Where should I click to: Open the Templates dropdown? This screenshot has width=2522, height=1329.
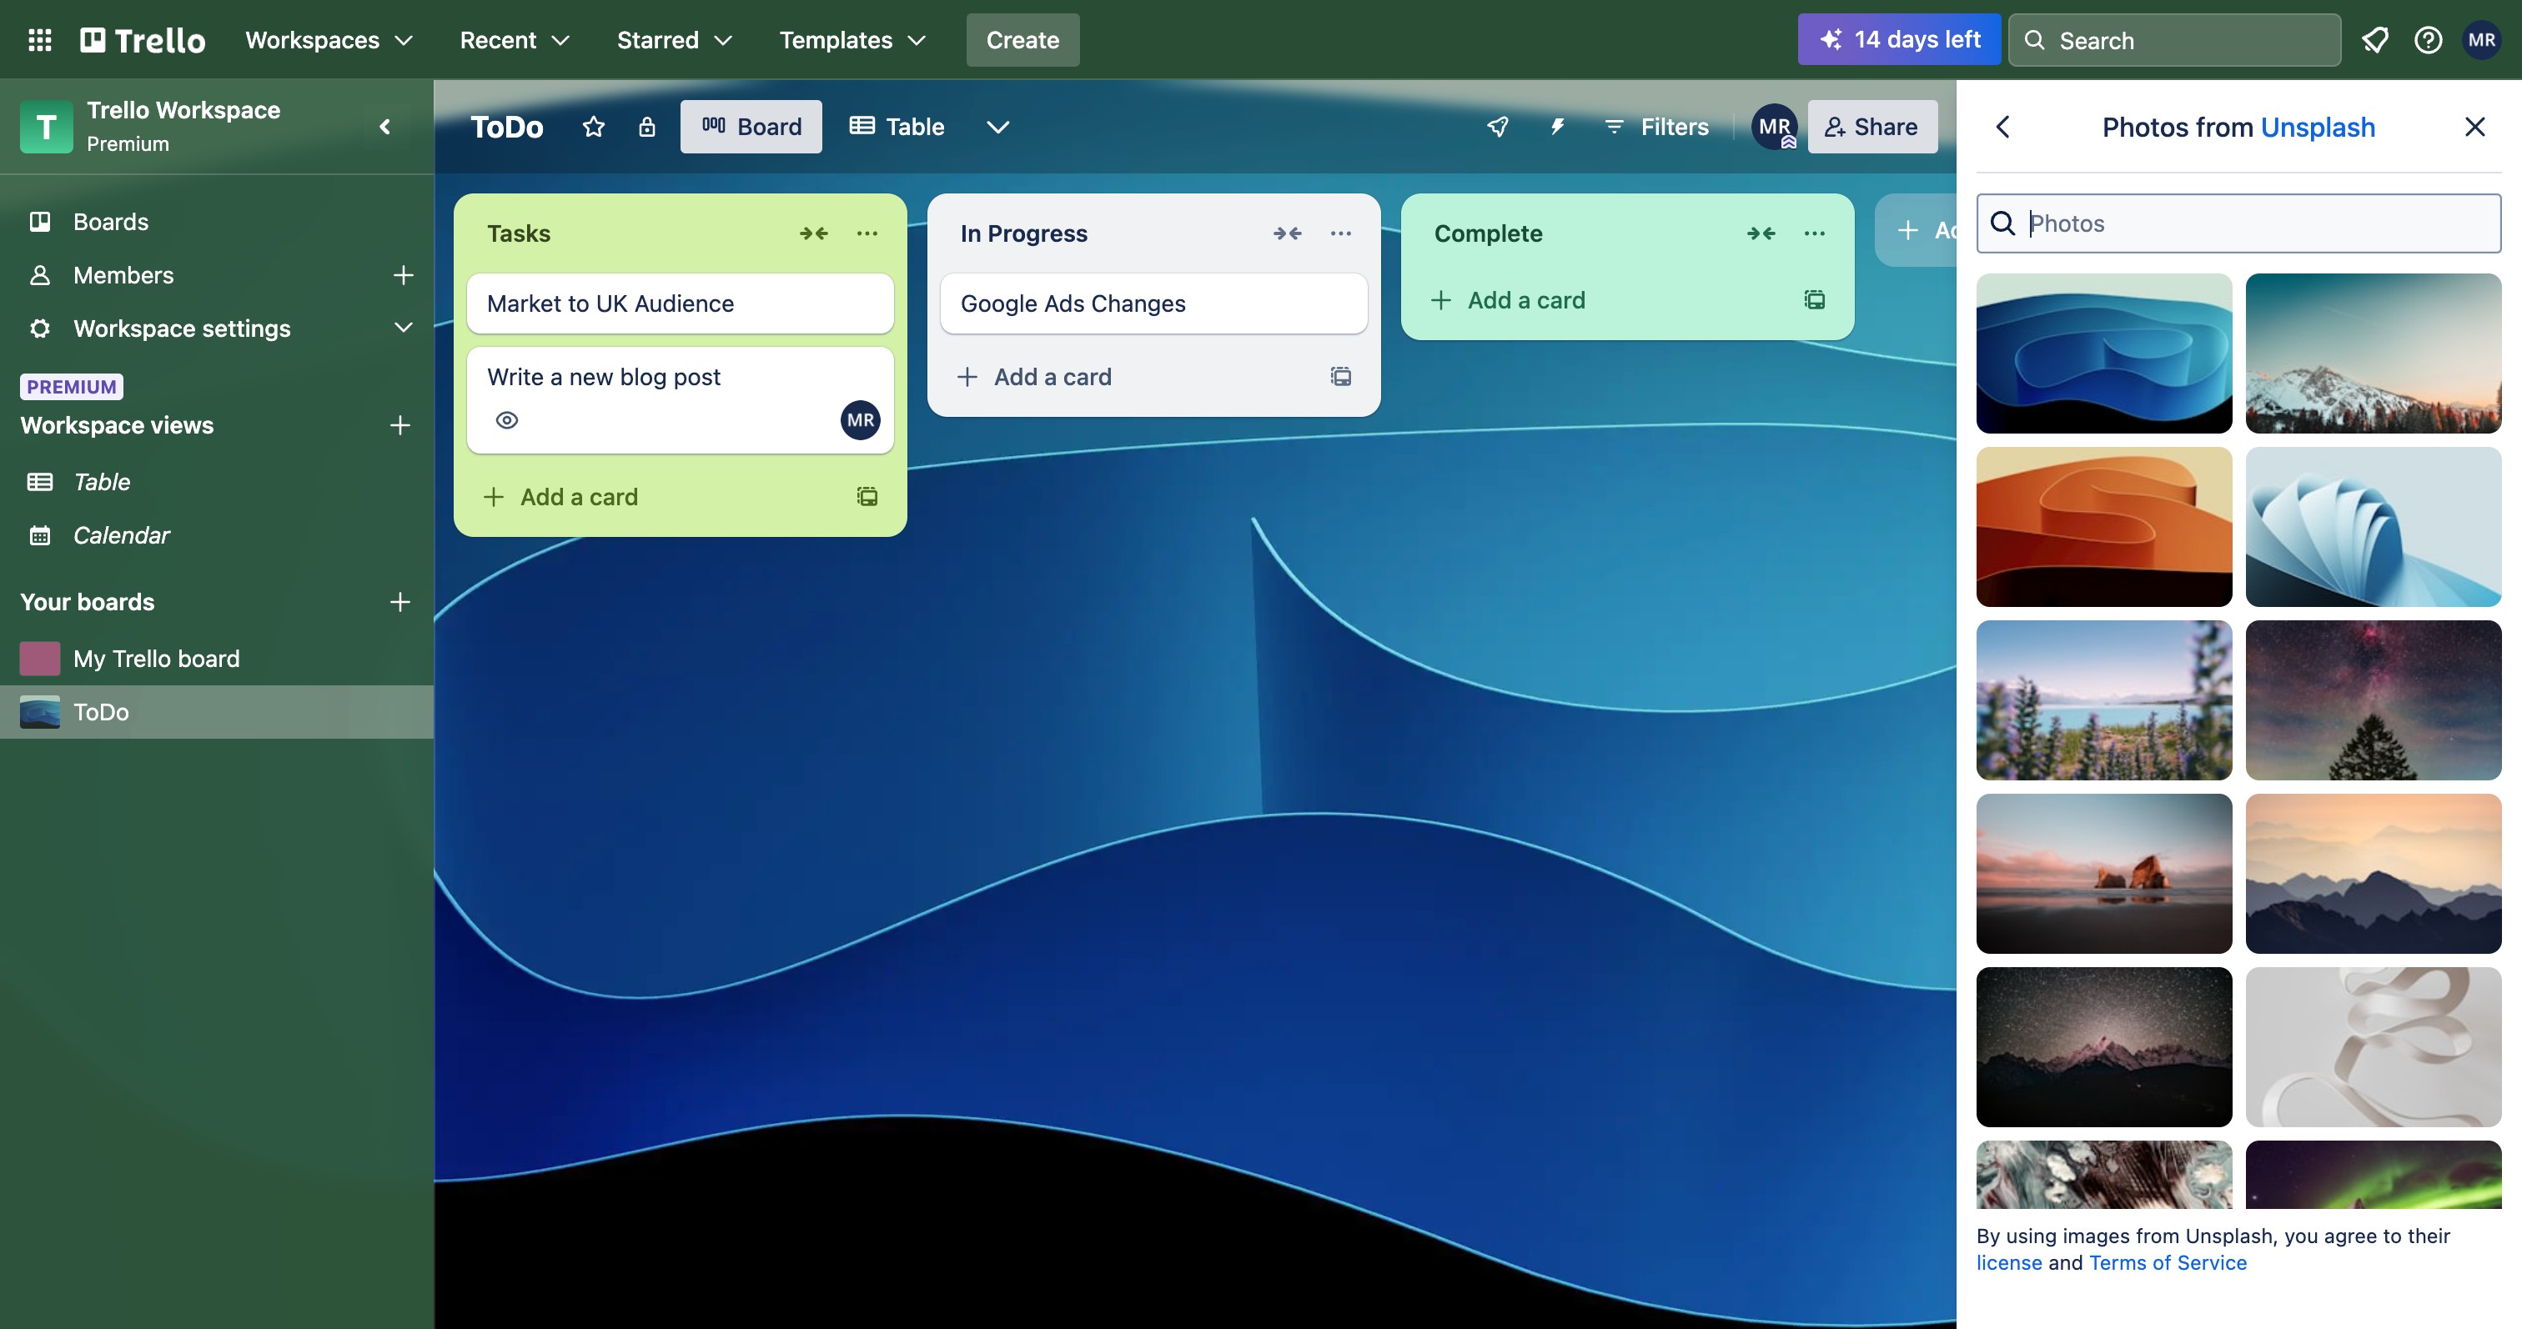852,40
